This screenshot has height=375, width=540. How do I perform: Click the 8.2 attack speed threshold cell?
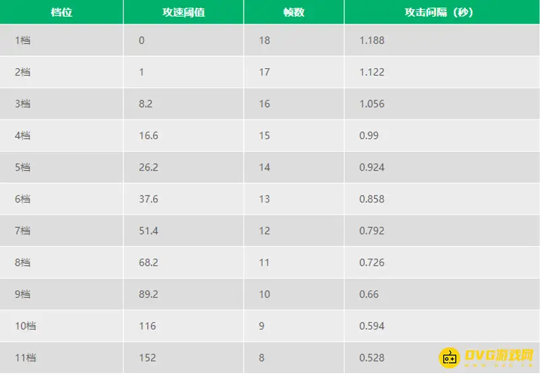pyautogui.click(x=147, y=104)
